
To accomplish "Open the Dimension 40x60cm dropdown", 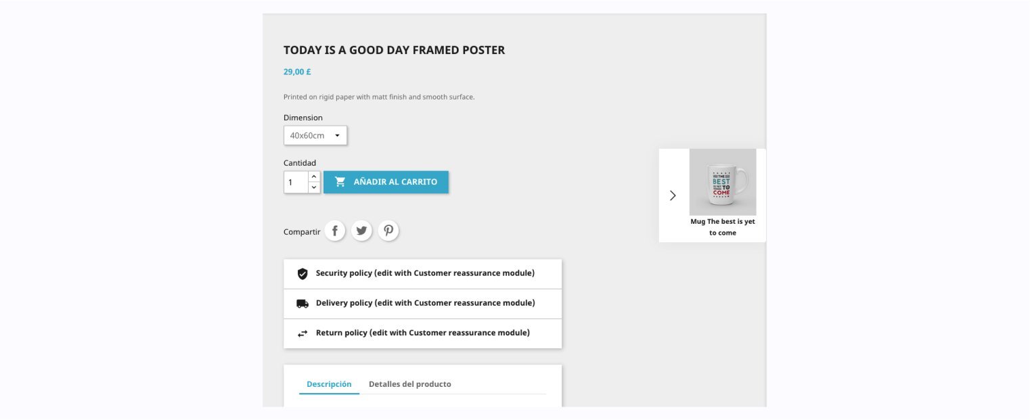I will 315,135.
